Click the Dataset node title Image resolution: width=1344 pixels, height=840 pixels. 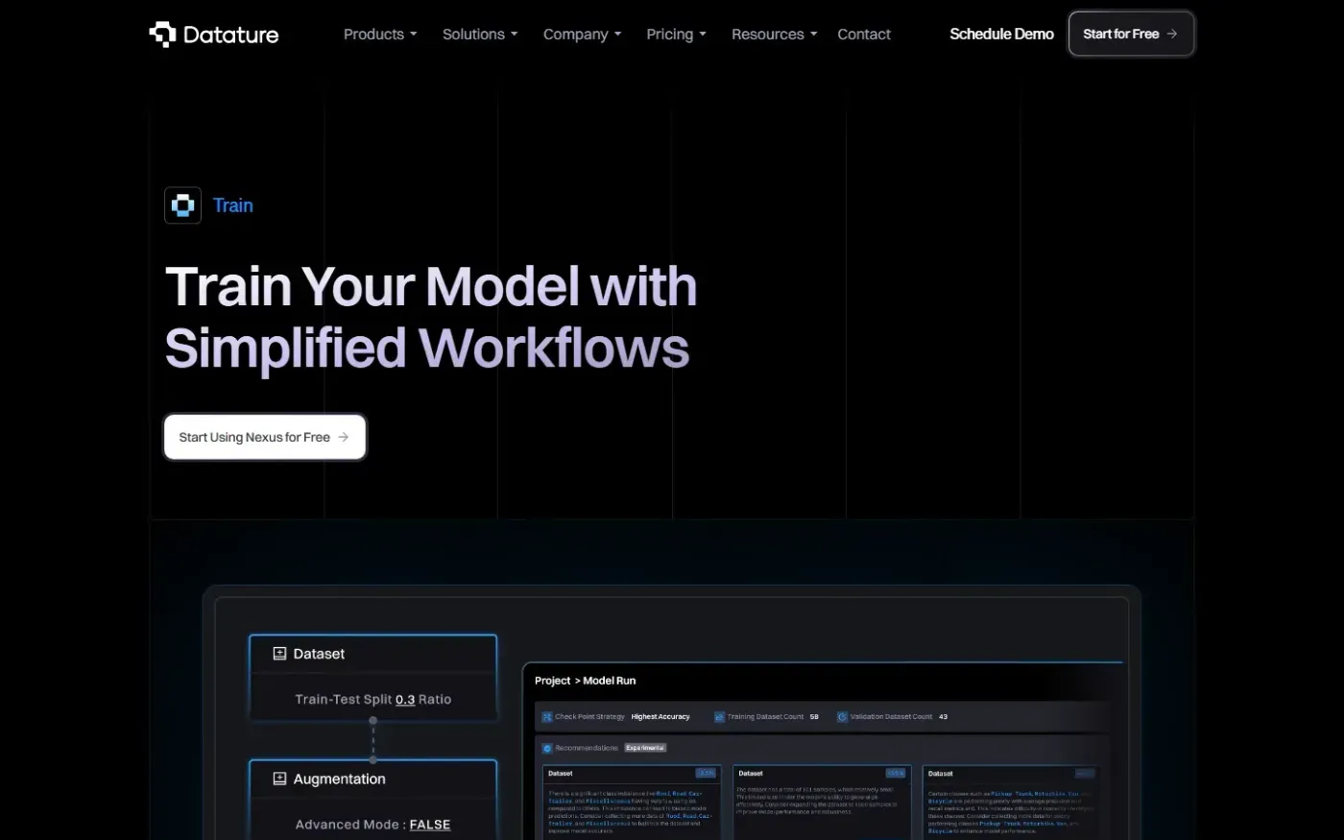(x=319, y=654)
